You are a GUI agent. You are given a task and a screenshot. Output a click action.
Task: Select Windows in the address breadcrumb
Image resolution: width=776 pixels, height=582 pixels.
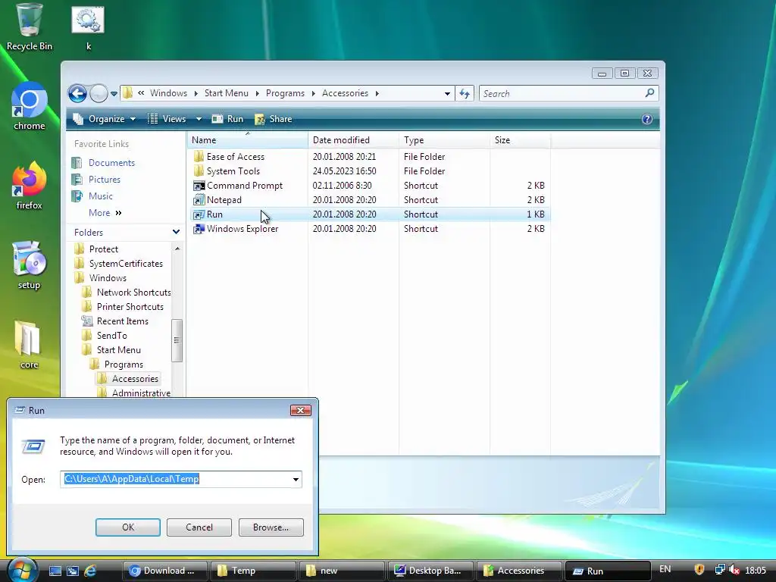pos(168,93)
